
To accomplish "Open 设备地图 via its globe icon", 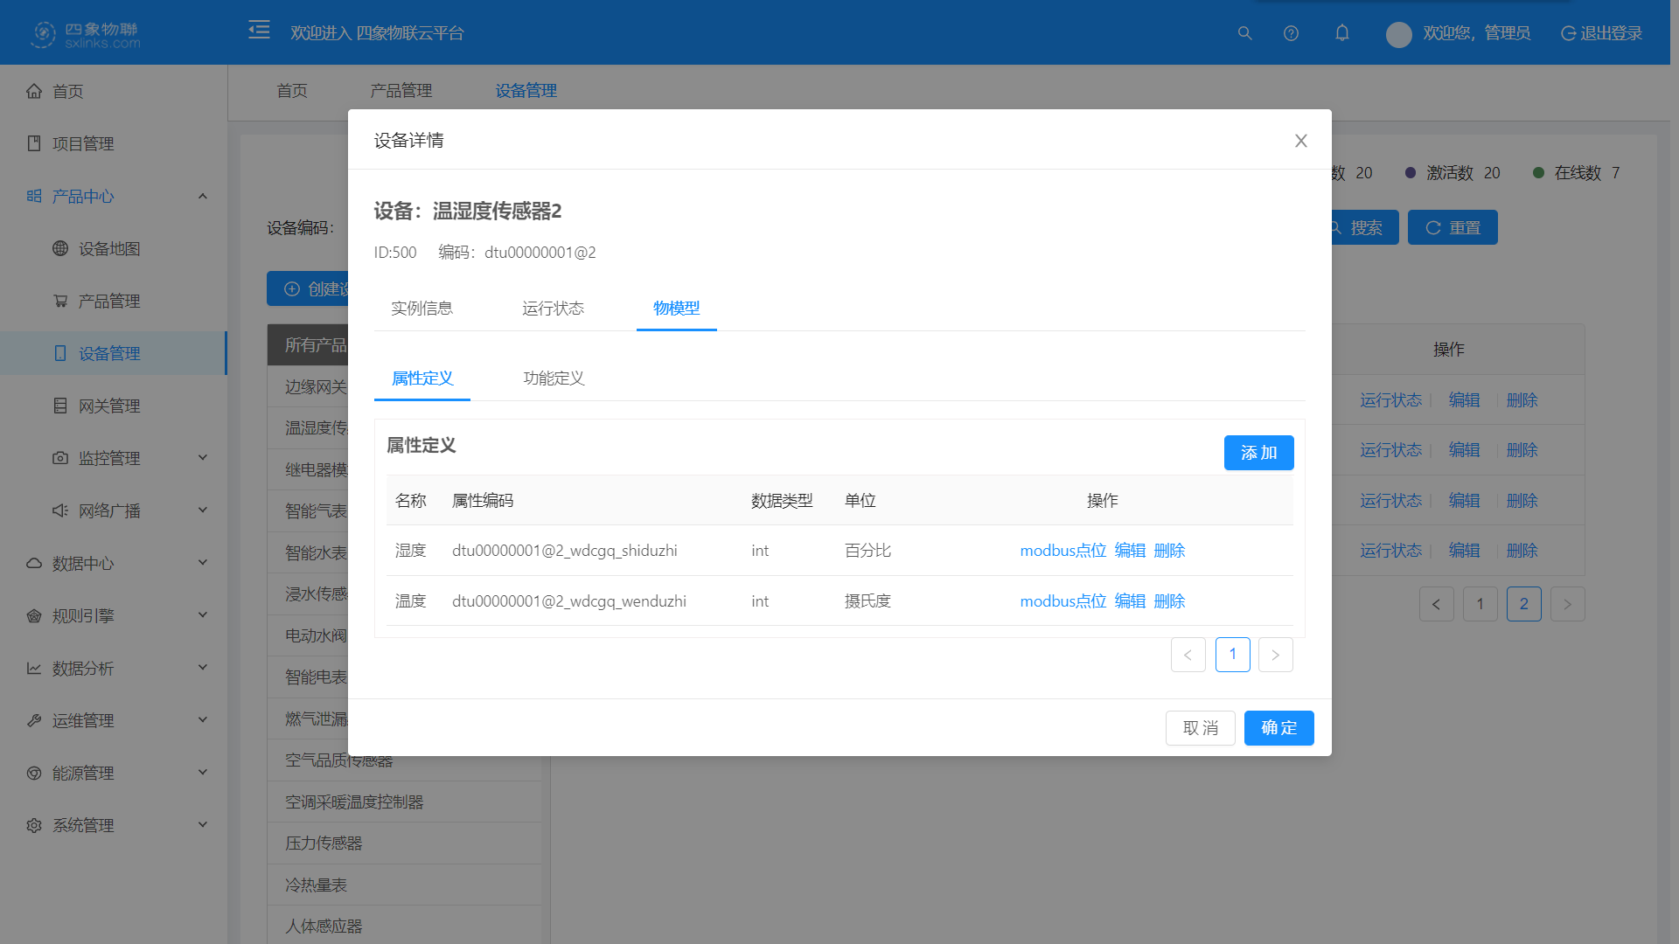I will point(59,248).
